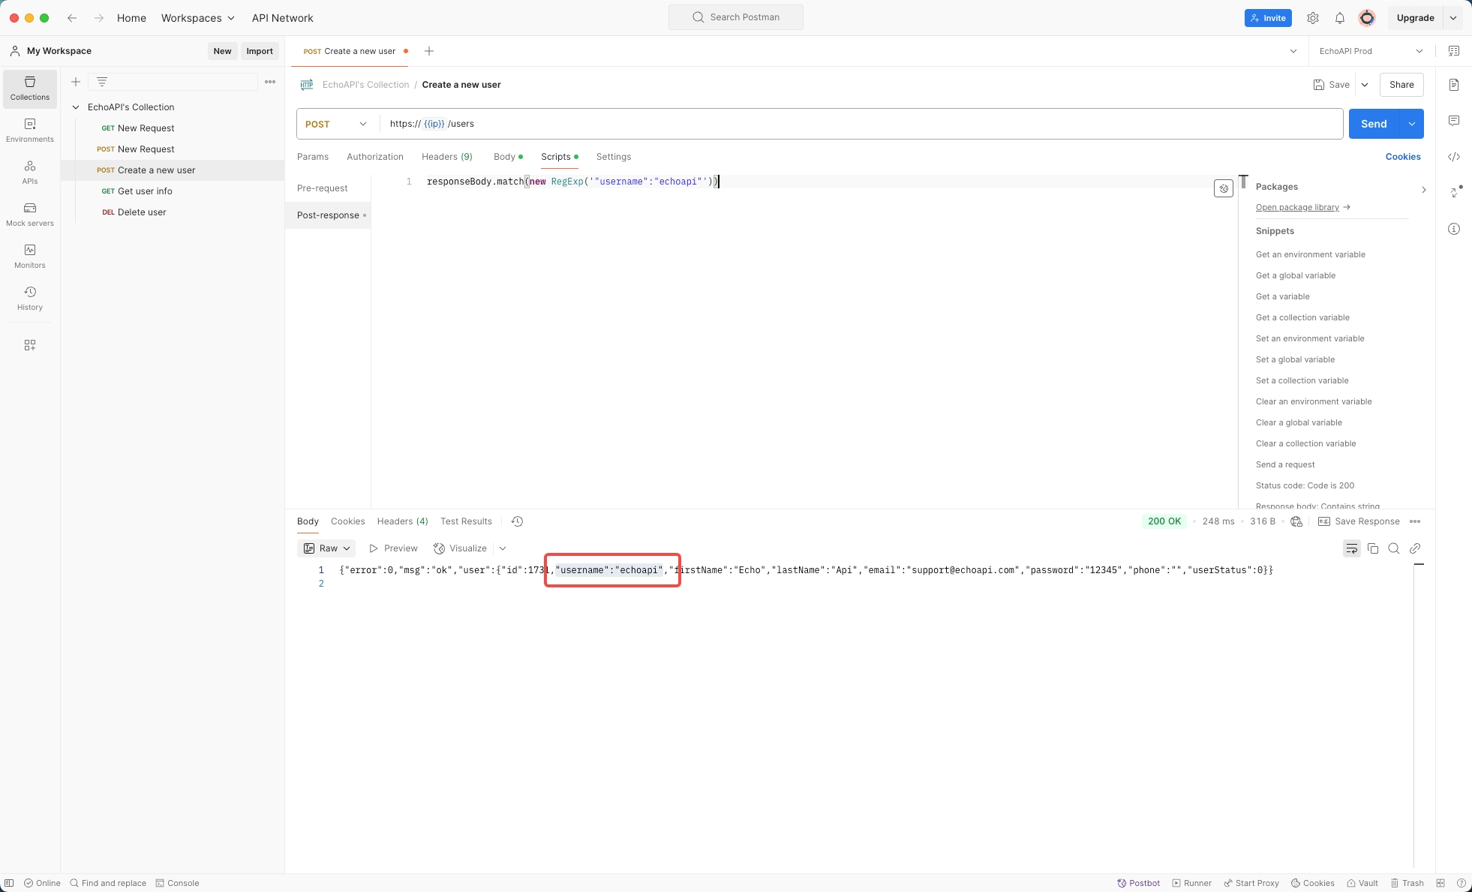Switch to the Headers (9) request tab

click(447, 157)
